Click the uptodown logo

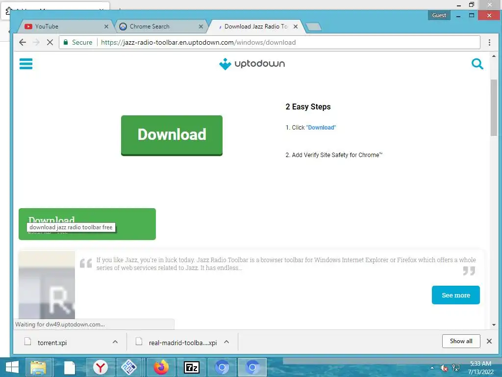(x=252, y=64)
